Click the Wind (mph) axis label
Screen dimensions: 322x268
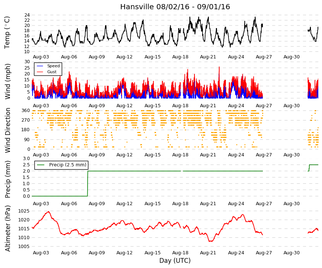7,81
